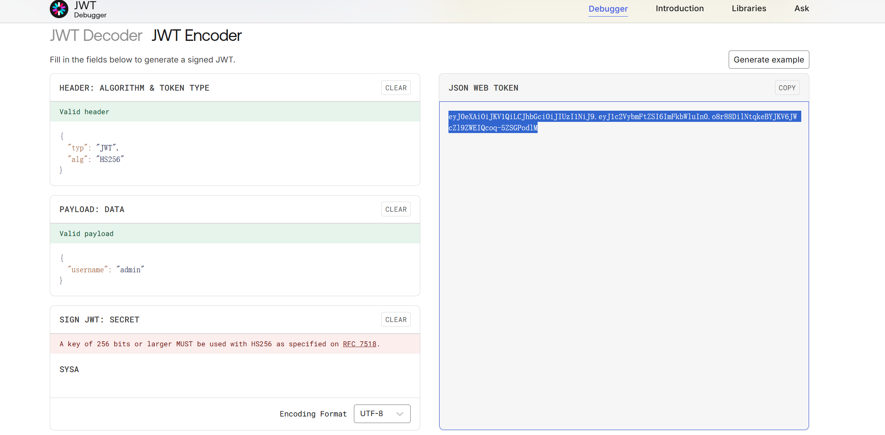Clear the sign JWT secret

396,320
